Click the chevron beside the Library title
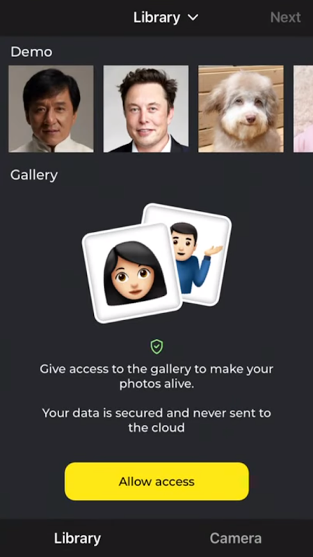This screenshot has width=313, height=557. click(193, 17)
